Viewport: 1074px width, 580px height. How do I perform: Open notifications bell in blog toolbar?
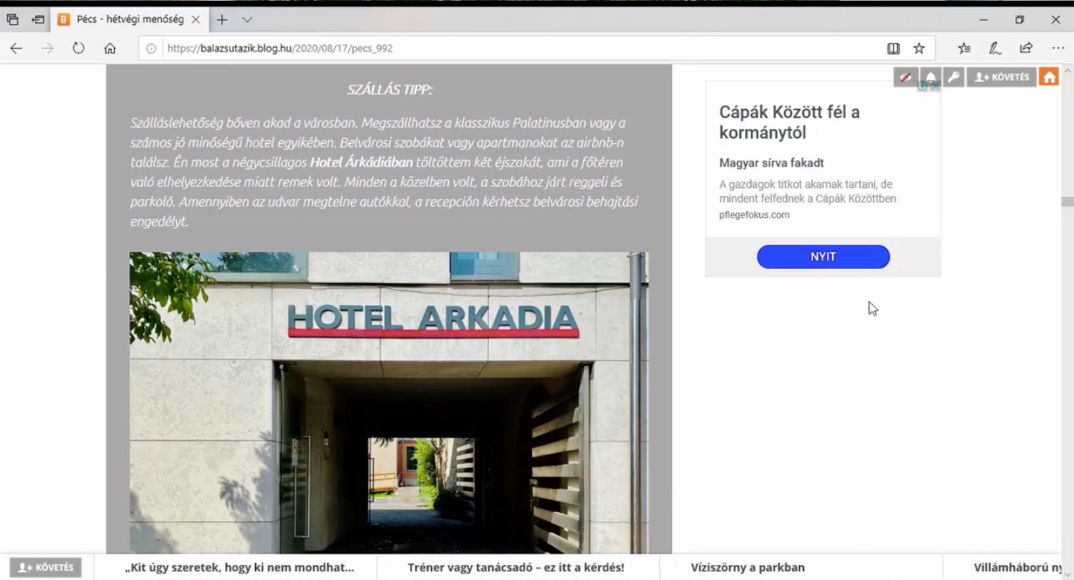tap(930, 77)
